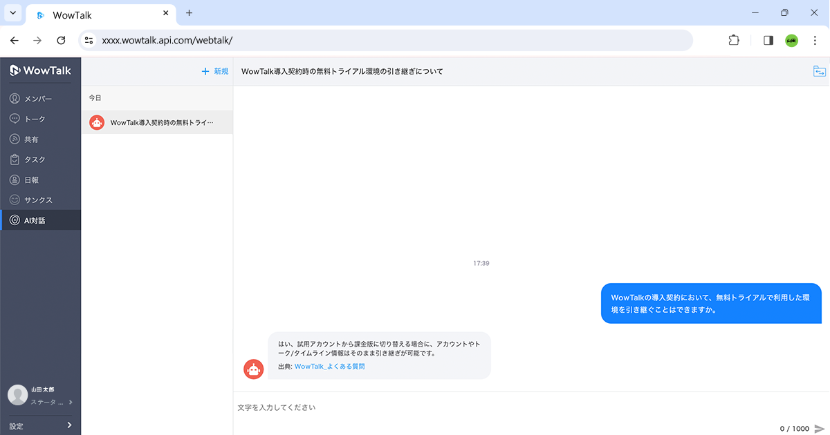The height and width of the screenshot is (435, 830).
Task: Click the export conversation icon in header
Action: pyautogui.click(x=820, y=71)
